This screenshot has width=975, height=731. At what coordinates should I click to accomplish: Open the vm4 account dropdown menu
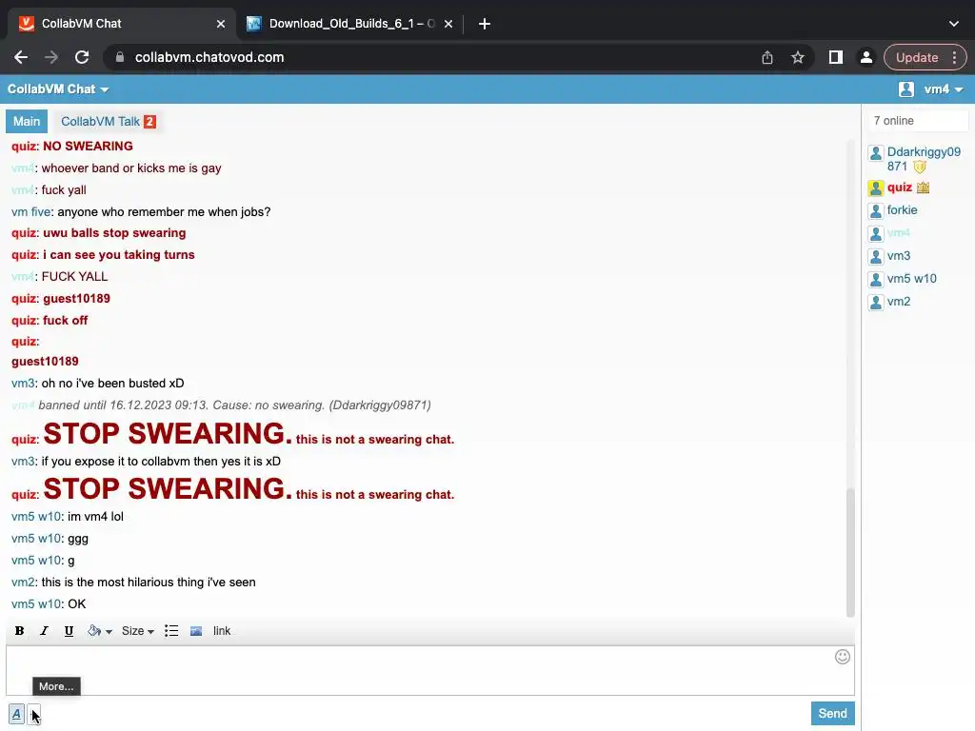point(944,89)
